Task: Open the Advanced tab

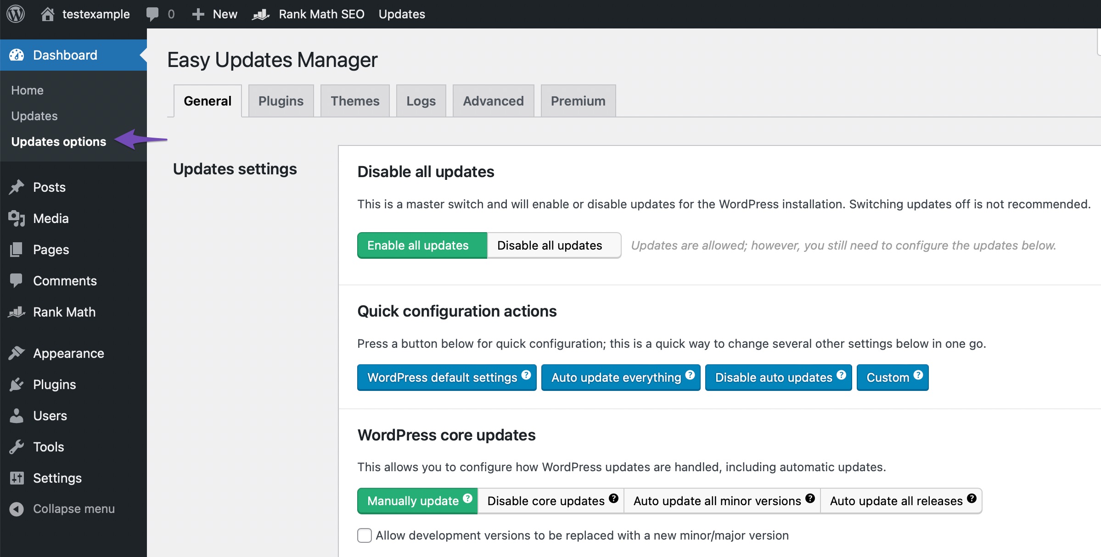Action: point(493,101)
